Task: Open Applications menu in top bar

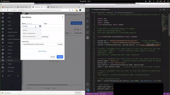Action: point(5,1)
